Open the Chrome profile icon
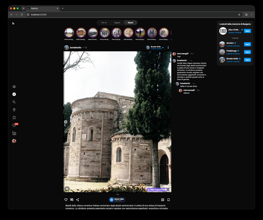This screenshot has height=220, width=263. [x=246, y=15]
